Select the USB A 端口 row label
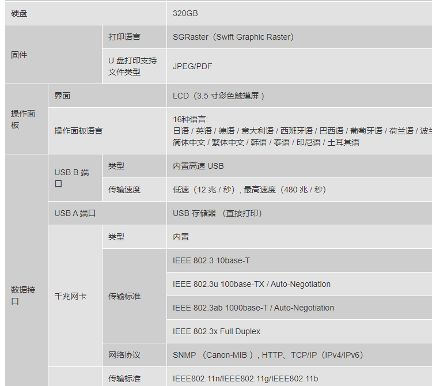Screen dimensions: 432x386 (x=75, y=213)
